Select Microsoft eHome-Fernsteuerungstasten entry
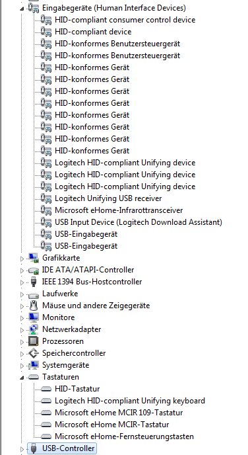The image size is (248, 455). coord(124,436)
